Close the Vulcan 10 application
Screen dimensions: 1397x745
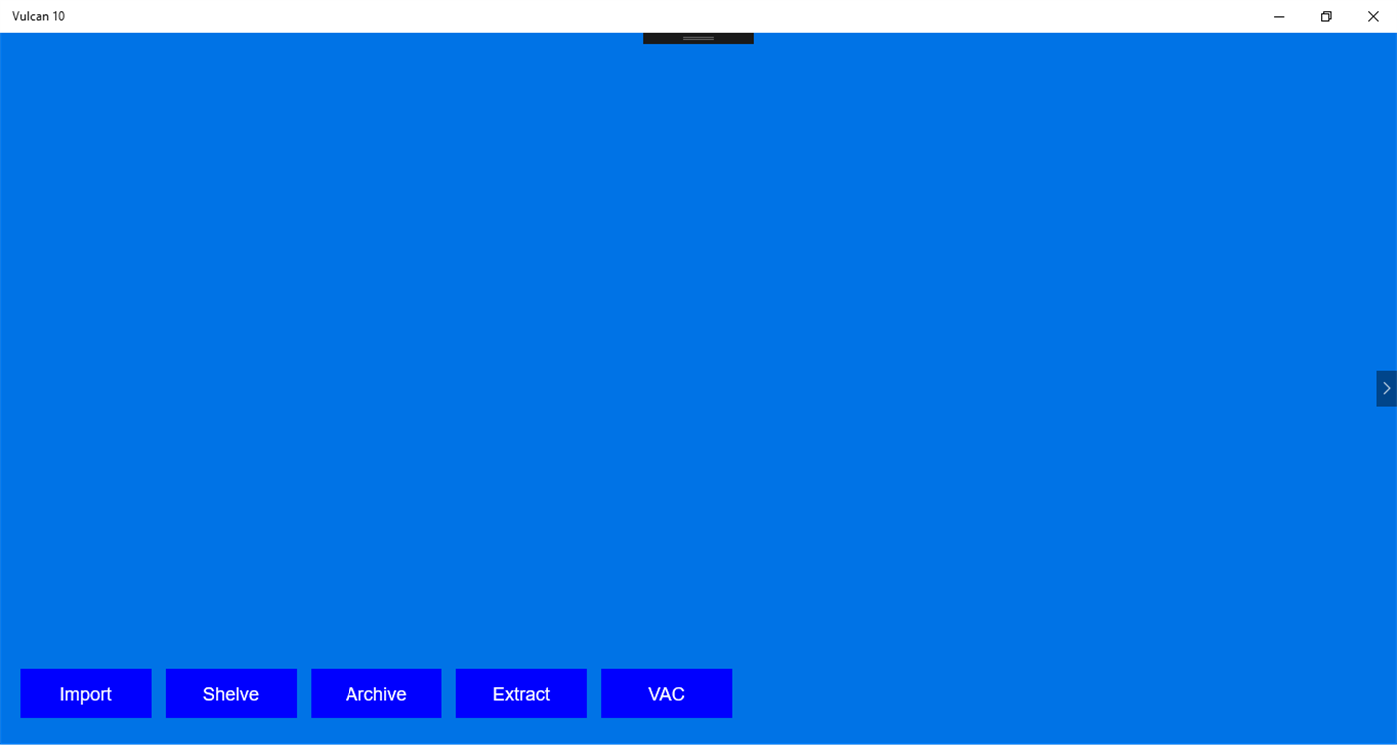pyautogui.click(x=1373, y=16)
